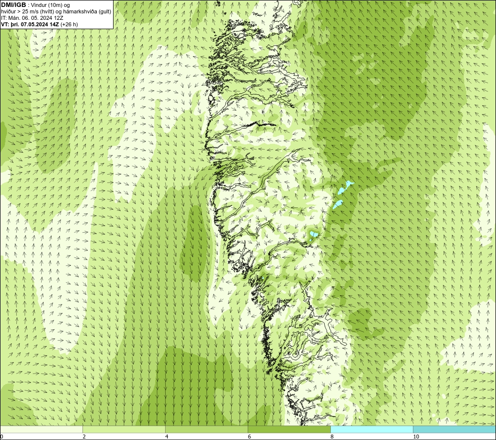
Task: Click the above 10 m/s teal swatch
Action: tap(454, 429)
